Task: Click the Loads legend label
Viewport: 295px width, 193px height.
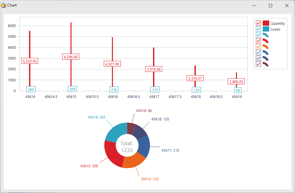Action: click(x=275, y=29)
